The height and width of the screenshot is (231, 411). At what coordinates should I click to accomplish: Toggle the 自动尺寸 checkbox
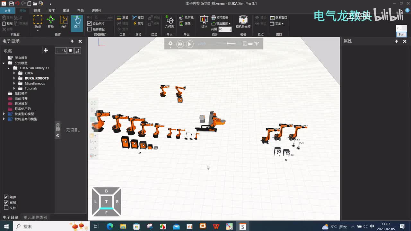coord(90,23)
